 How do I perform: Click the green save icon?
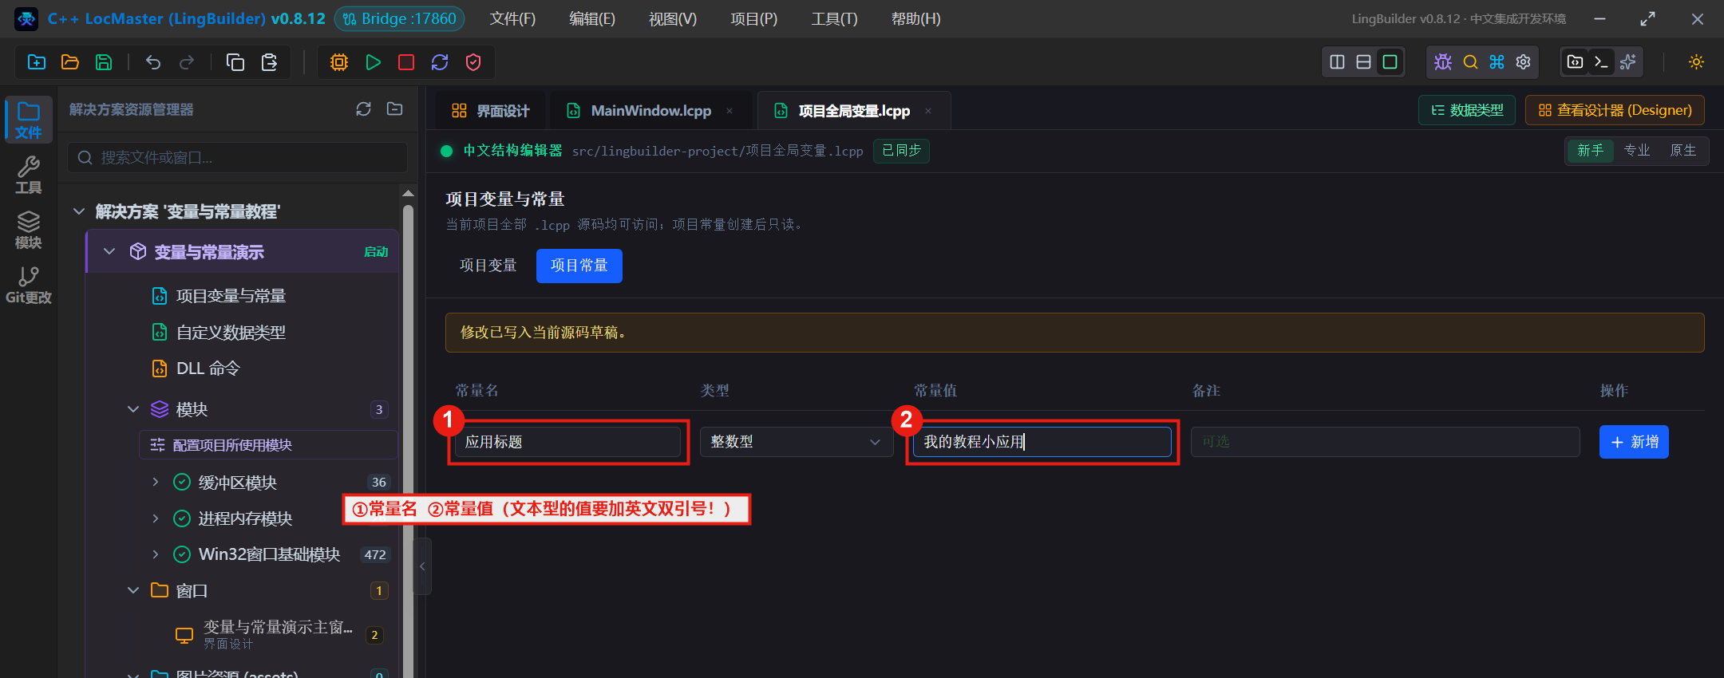104,62
